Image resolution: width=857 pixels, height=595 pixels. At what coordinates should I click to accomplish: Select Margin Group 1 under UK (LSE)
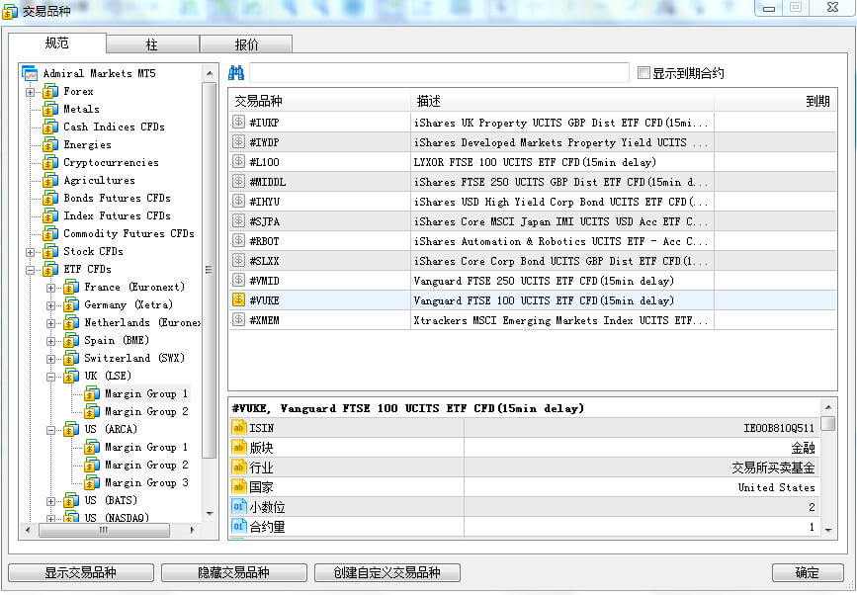pos(146,393)
